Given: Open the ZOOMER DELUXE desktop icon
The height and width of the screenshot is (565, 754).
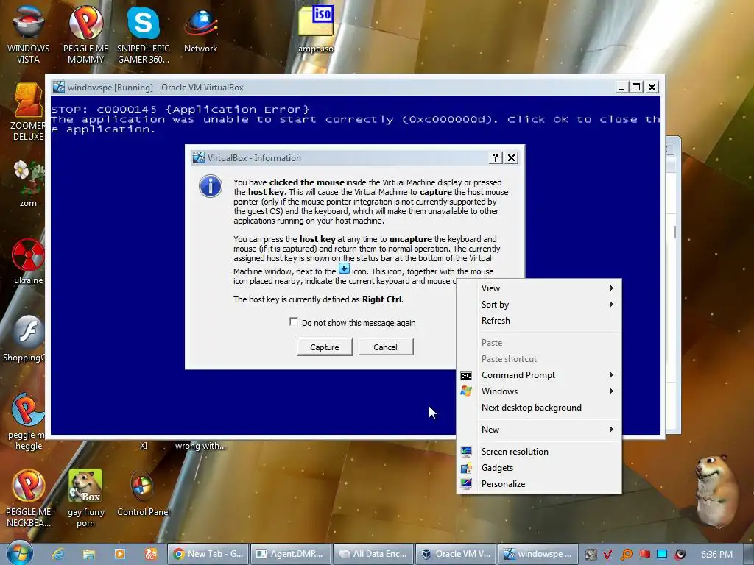Looking at the screenshot, I should (x=28, y=112).
